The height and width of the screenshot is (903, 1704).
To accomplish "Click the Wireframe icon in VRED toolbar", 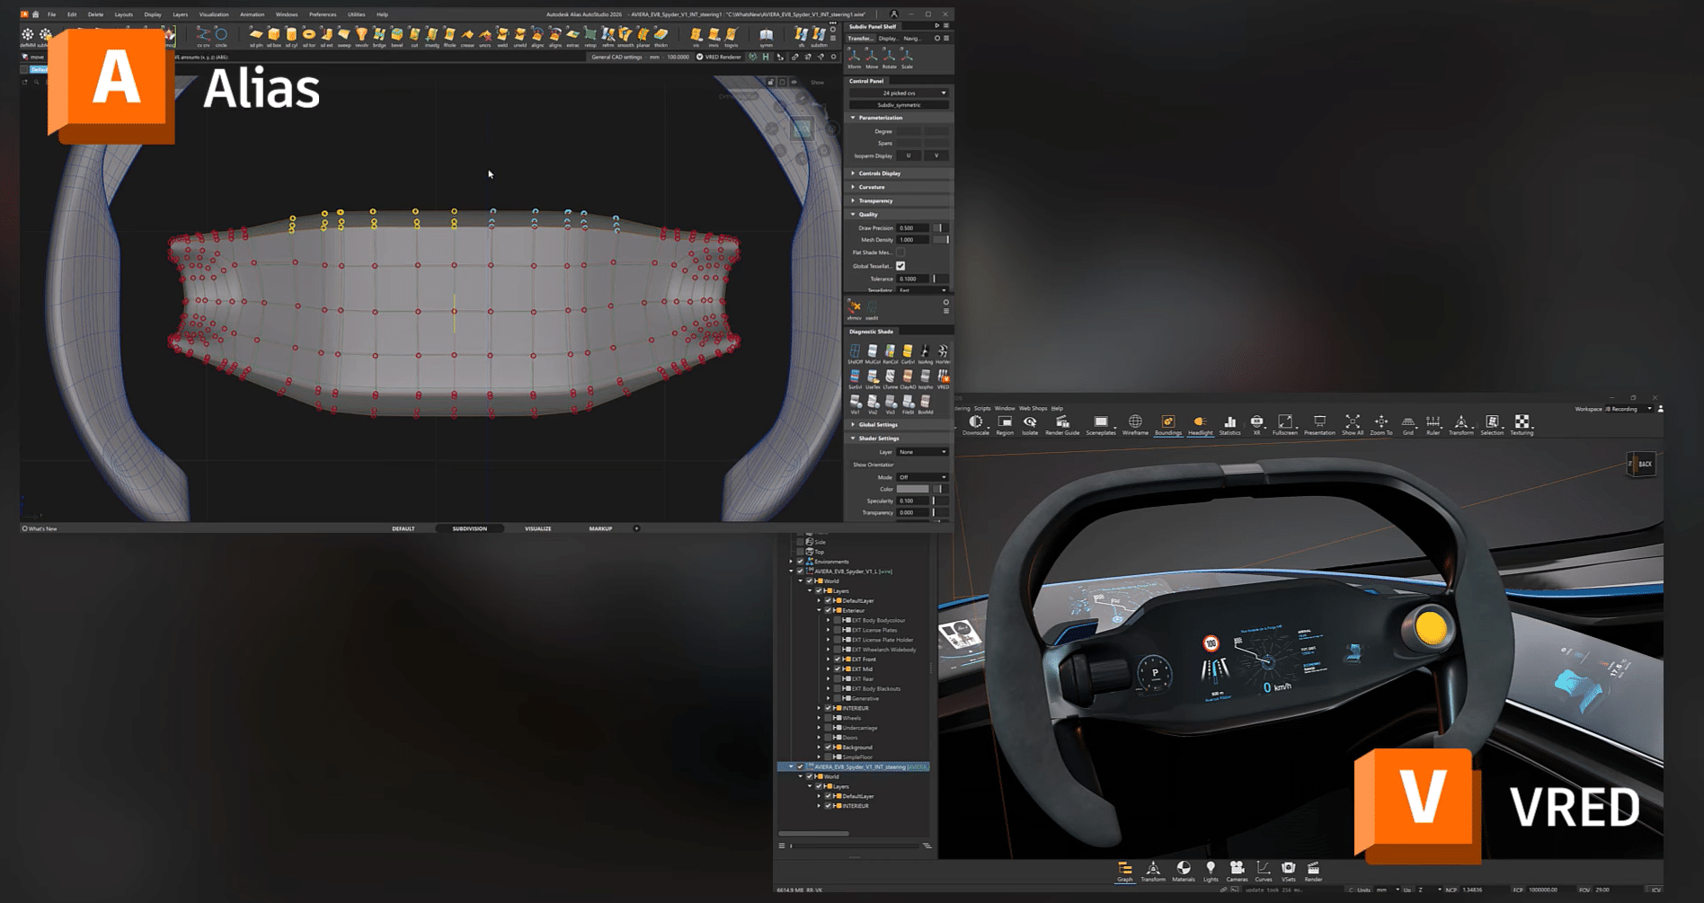I will [1135, 423].
